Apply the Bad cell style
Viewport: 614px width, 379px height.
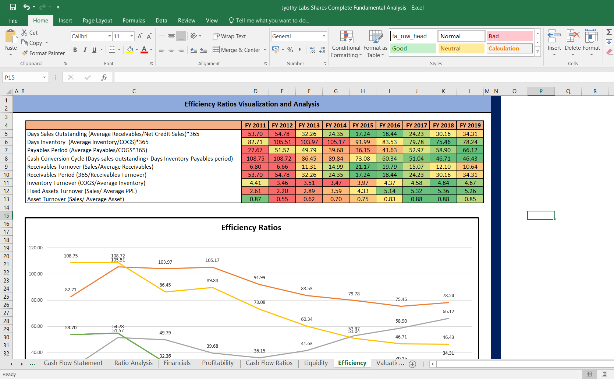pos(510,36)
